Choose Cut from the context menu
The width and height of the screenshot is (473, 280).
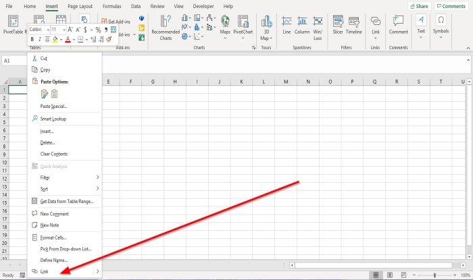point(65,59)
